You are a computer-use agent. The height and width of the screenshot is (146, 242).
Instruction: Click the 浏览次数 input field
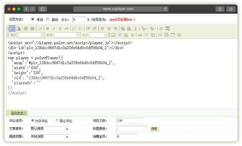(x=129, y=121)
